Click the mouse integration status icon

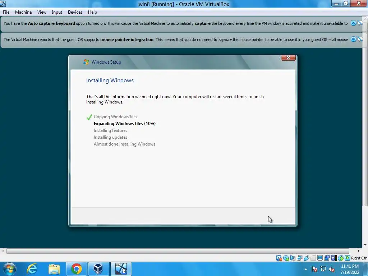[x=341, y=258]
